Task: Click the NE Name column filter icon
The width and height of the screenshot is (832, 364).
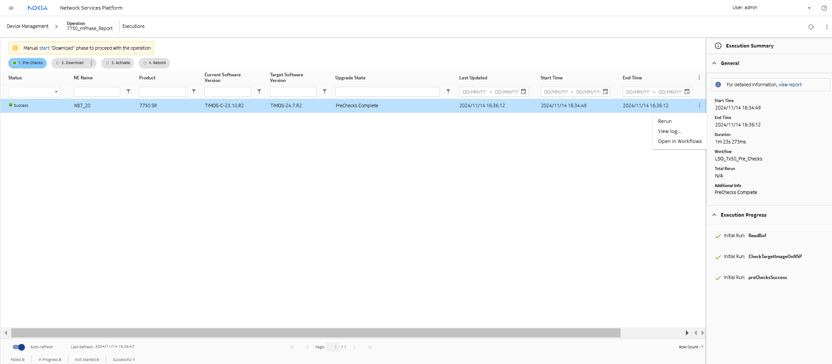Action: 128,92
